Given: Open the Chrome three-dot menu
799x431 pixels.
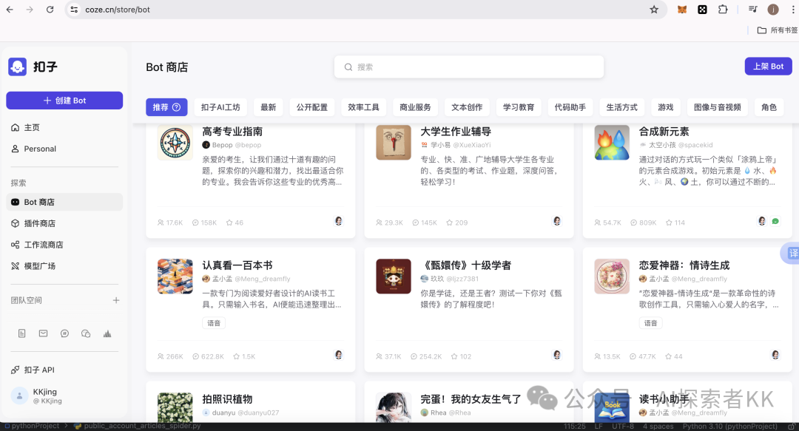Looking at the screenshot, I should click(x=792, y=9).
